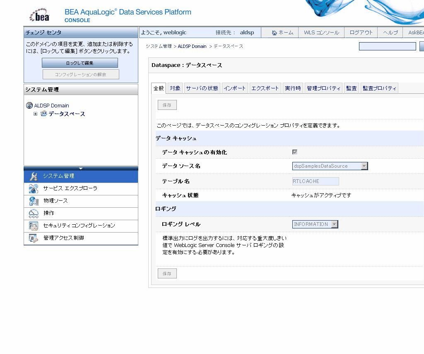Open the 監査プロパティ tab

coord(379,88)
